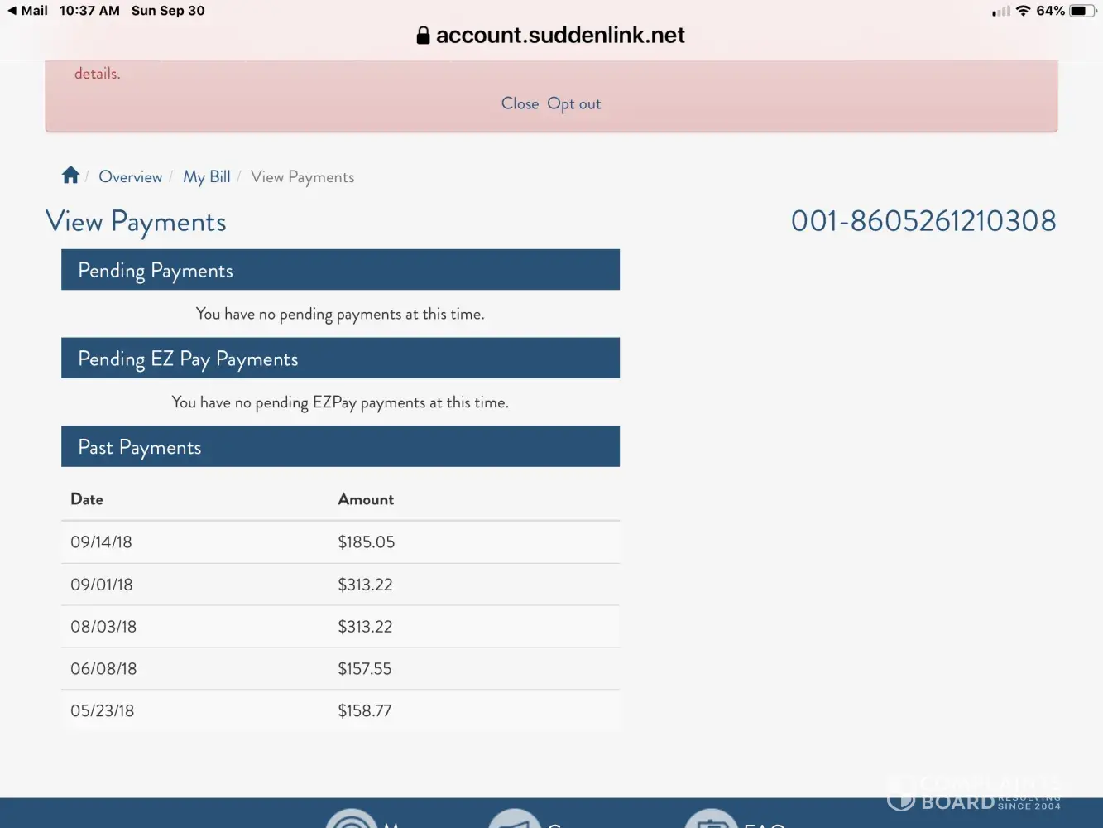
Task: Close the pink notification banner
Action: click(x=520, y=103)
